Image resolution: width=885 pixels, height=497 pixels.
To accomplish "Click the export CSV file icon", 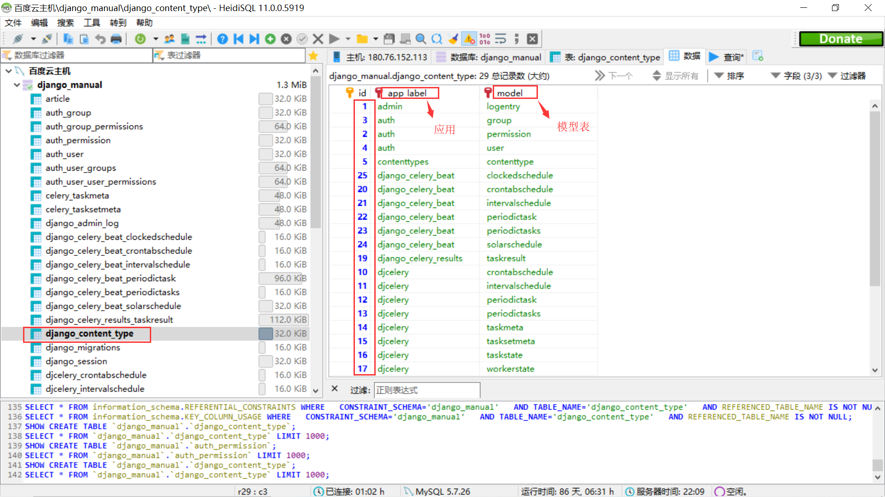I will click(x=185, y=39).
